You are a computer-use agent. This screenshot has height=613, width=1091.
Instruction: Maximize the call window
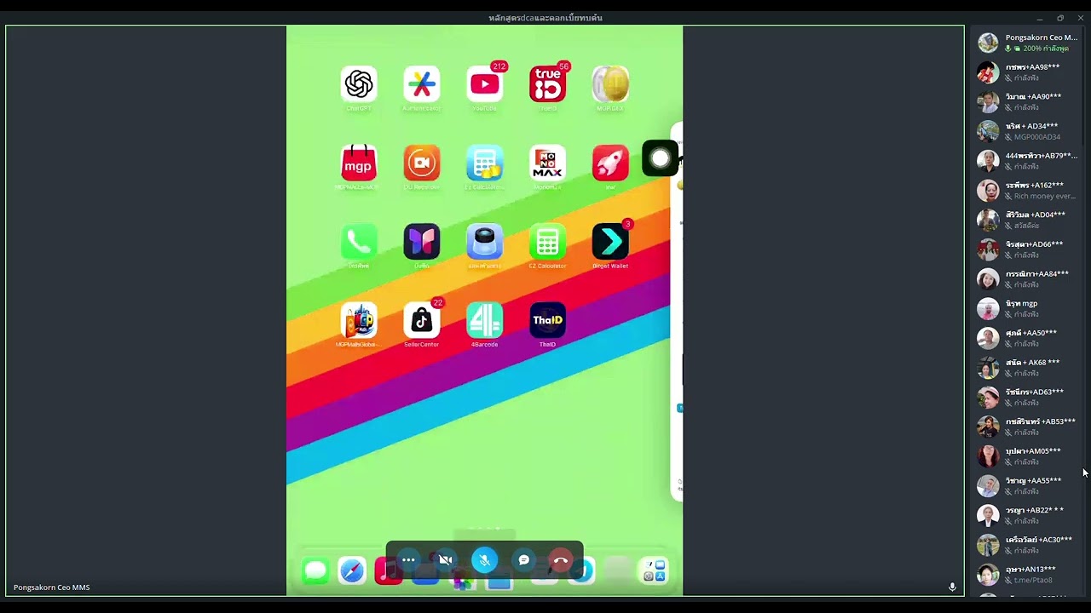1060,18
